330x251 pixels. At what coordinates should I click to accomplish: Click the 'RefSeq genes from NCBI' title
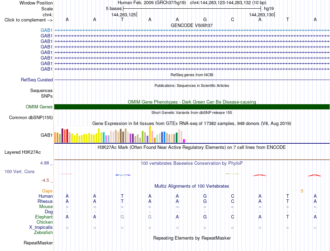point(192,75)
